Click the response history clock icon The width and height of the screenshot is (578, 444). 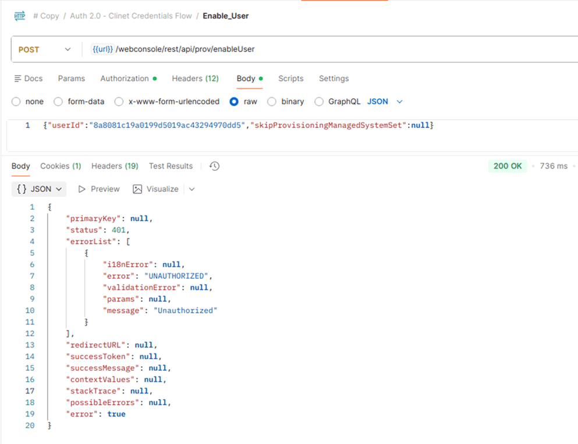coord(214,166)
